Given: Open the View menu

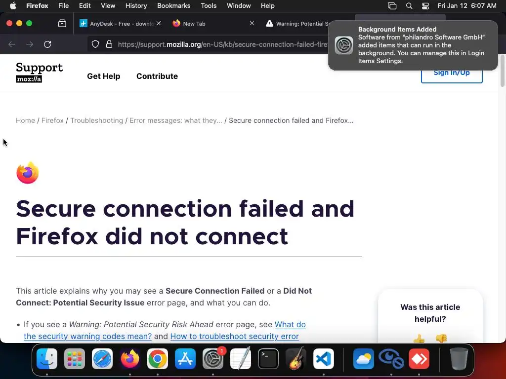Looking at the screenshot, I should point(108,6).
